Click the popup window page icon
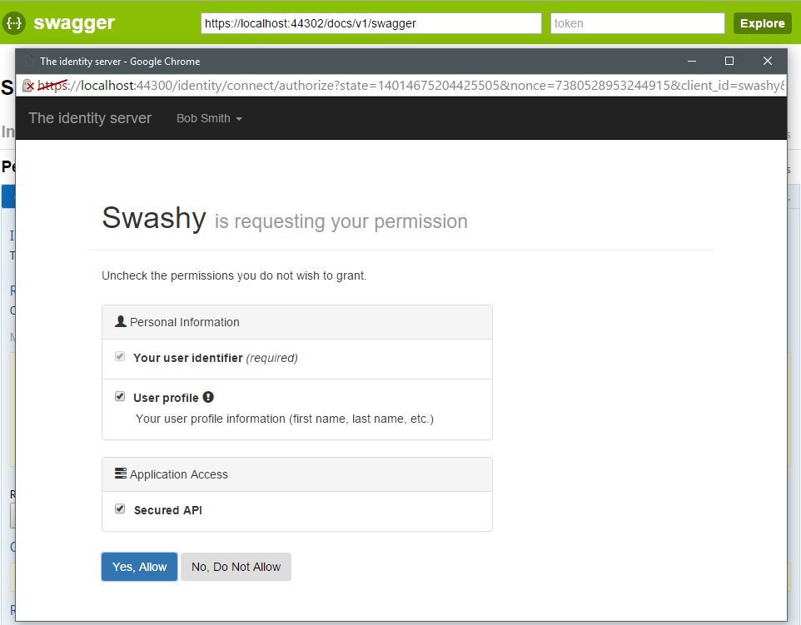This screenshot has height=625, width=801. pos(28,61)
